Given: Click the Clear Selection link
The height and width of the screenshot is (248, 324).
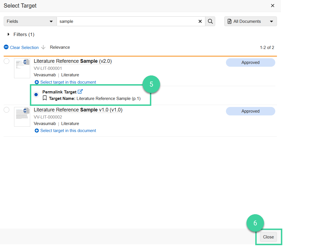Looking at the screenshot, I should point(24,48).
